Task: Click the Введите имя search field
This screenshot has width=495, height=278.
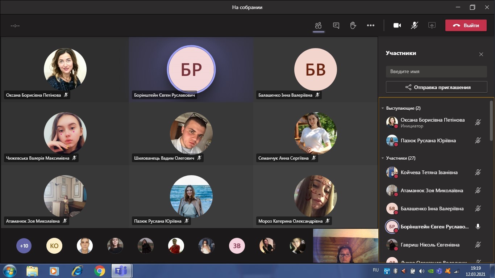Action: coord(436,72)
